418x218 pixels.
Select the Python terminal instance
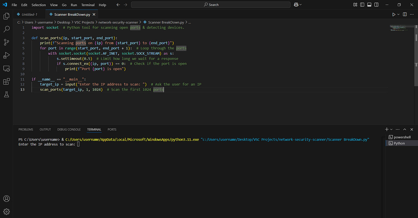pos(401,143)
